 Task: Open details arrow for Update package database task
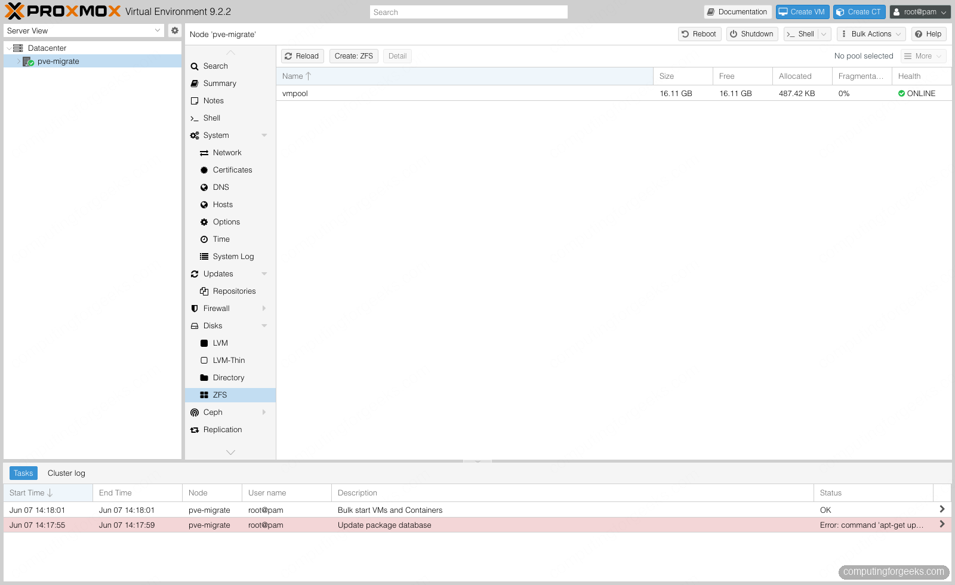(x=942, y=524)
